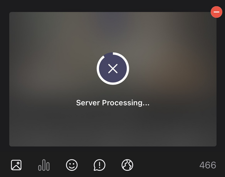This screenshot has width=225, height=177.
Task: Click the white minus in the red badge
Action: (x=216, y=12)
